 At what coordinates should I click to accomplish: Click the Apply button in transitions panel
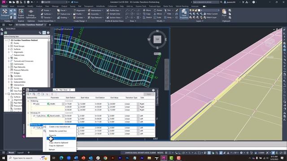point(149,94)
